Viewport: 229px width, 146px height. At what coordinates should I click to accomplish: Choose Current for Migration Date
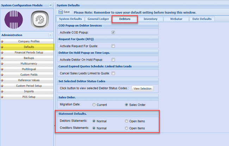coord(94,105)
